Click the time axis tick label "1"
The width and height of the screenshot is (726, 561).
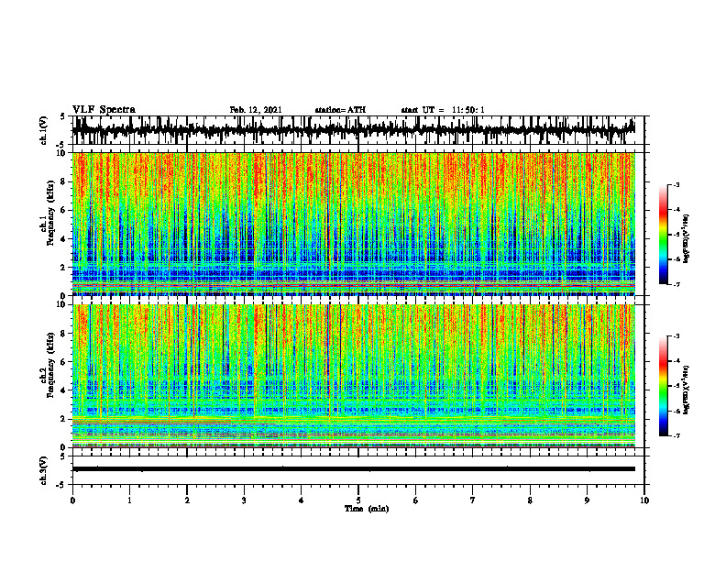pyautogui.click(x=129, y=500)
